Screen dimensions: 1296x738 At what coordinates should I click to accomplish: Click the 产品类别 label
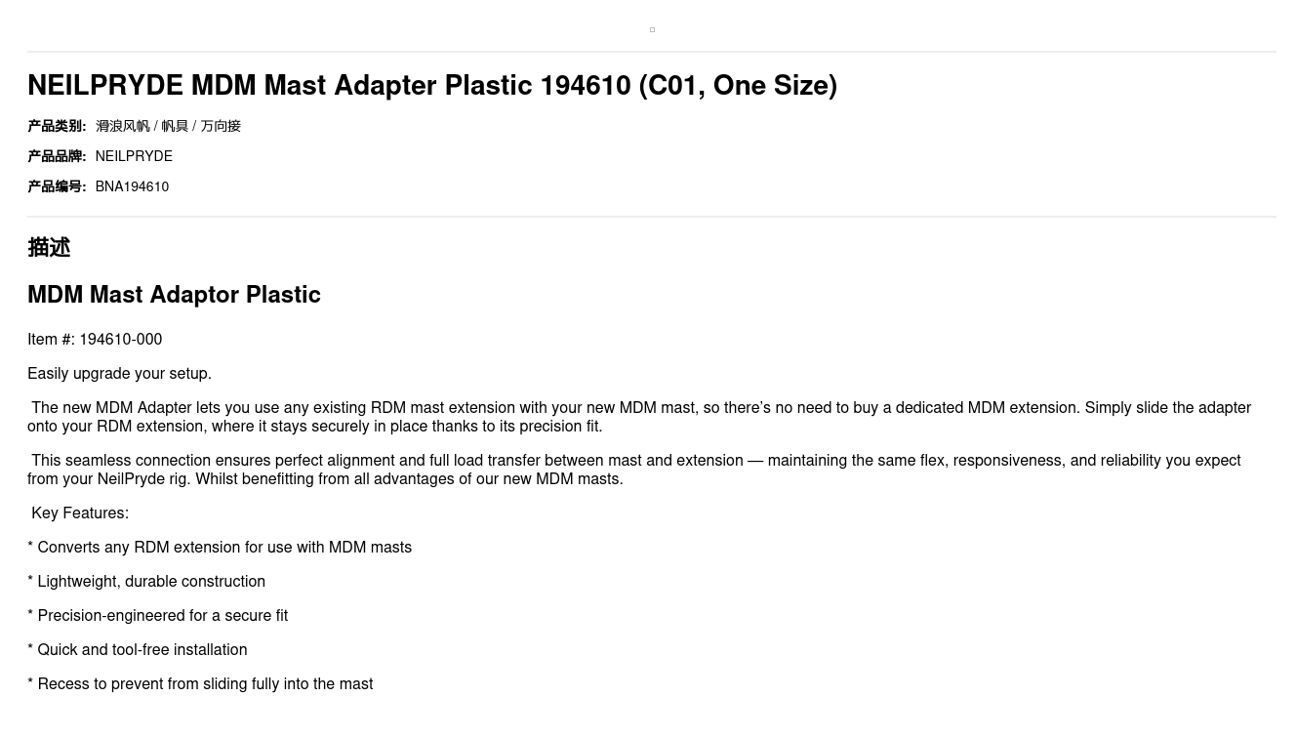[57, 126]
